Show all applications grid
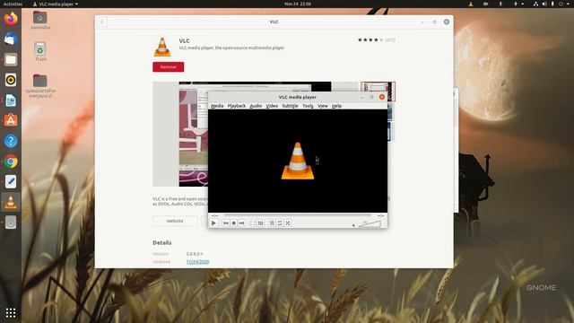574x323 pixels. 11,313
